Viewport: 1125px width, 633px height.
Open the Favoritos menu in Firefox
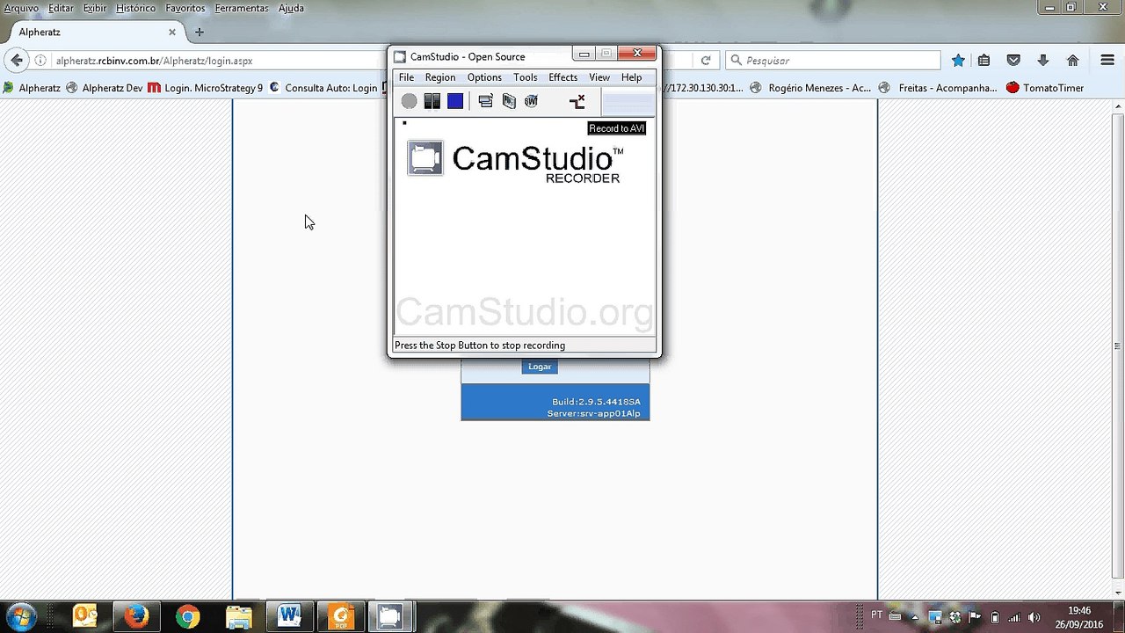[x=185, y=8]
